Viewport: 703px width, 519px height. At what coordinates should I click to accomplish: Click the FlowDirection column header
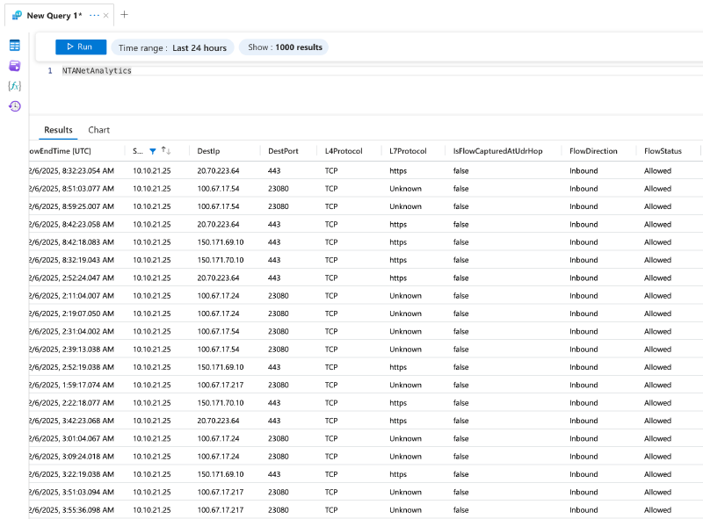pos(593,151)
